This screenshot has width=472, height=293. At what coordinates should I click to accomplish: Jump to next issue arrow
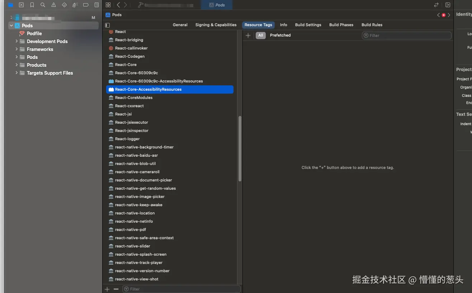tap(449, 15)
